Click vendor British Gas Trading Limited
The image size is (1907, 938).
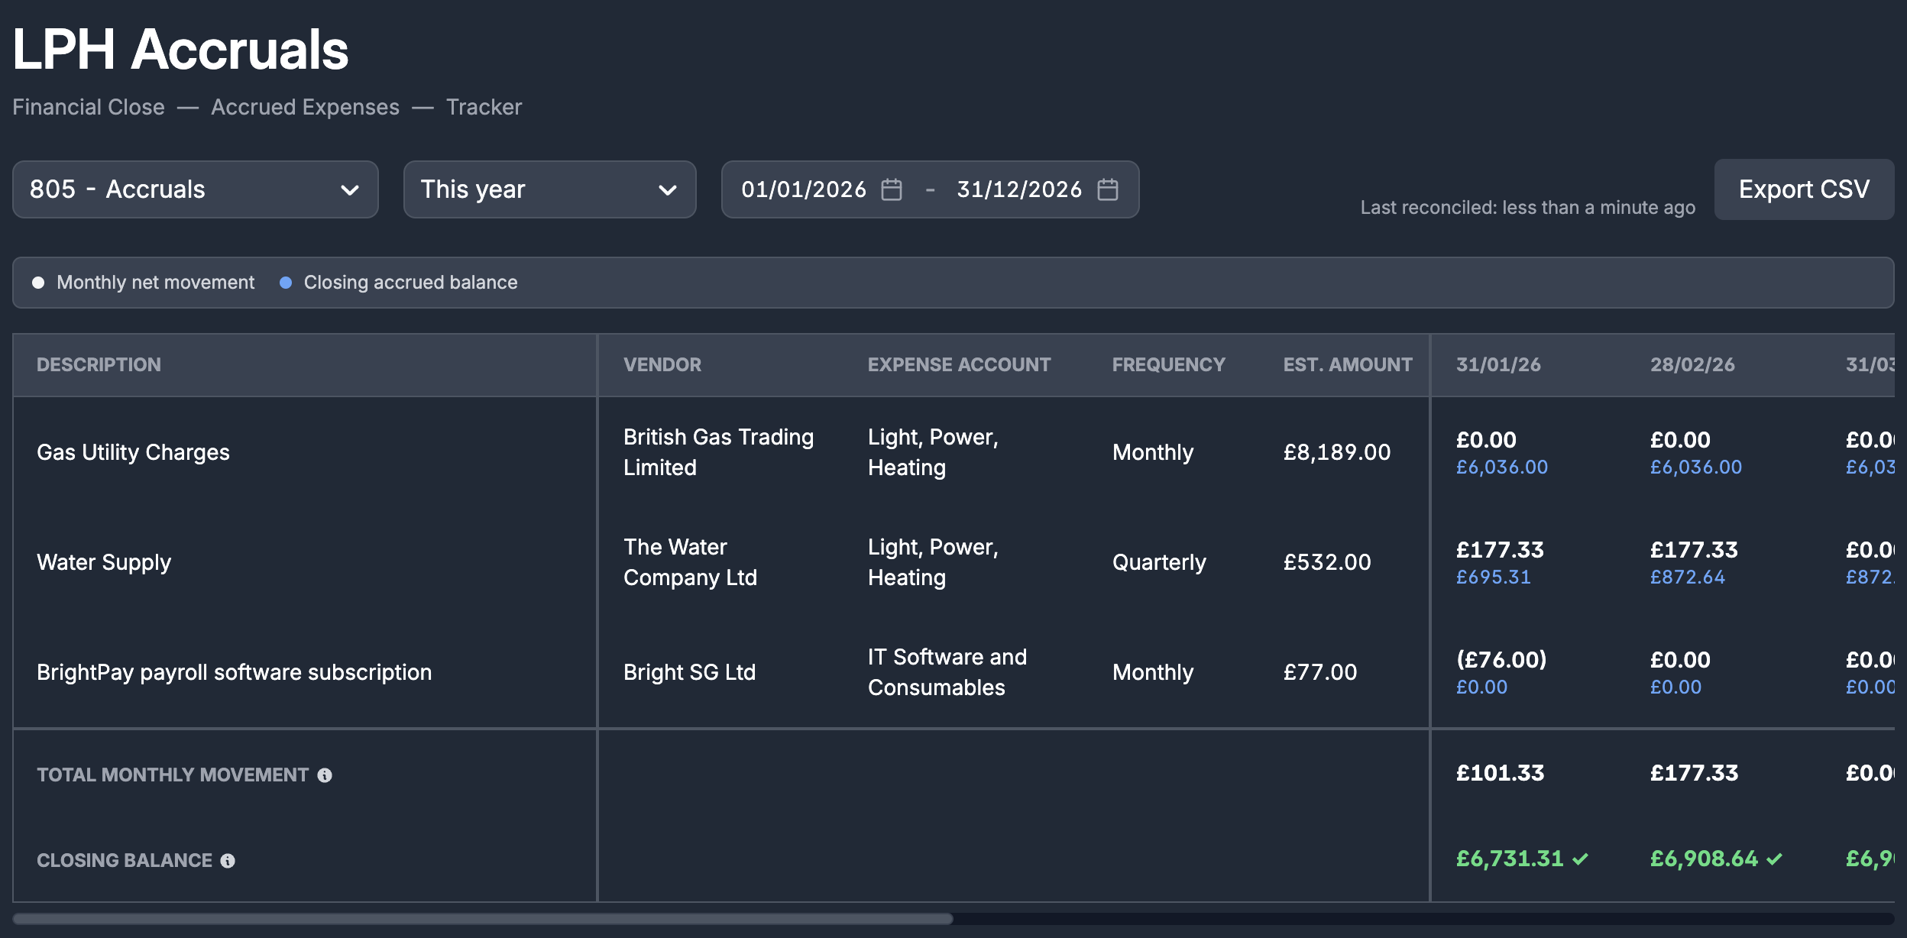[x=718, y=452]
